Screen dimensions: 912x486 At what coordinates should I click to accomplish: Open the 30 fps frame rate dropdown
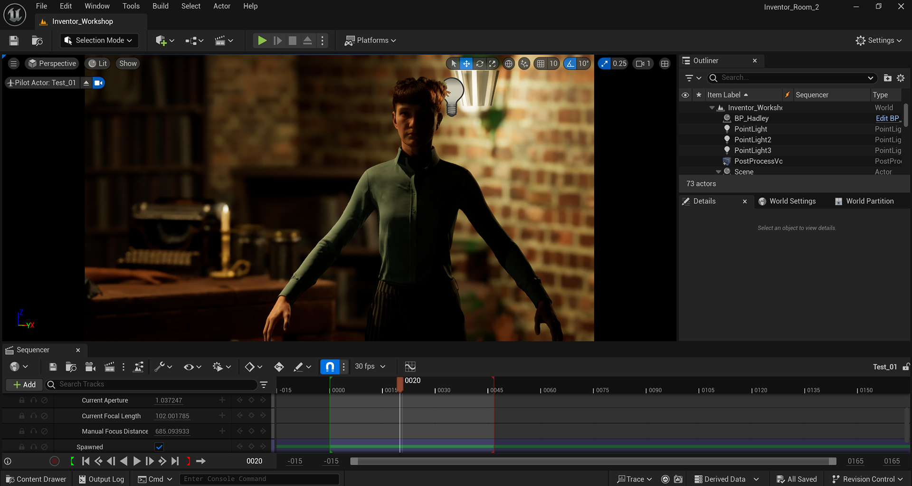370,366
